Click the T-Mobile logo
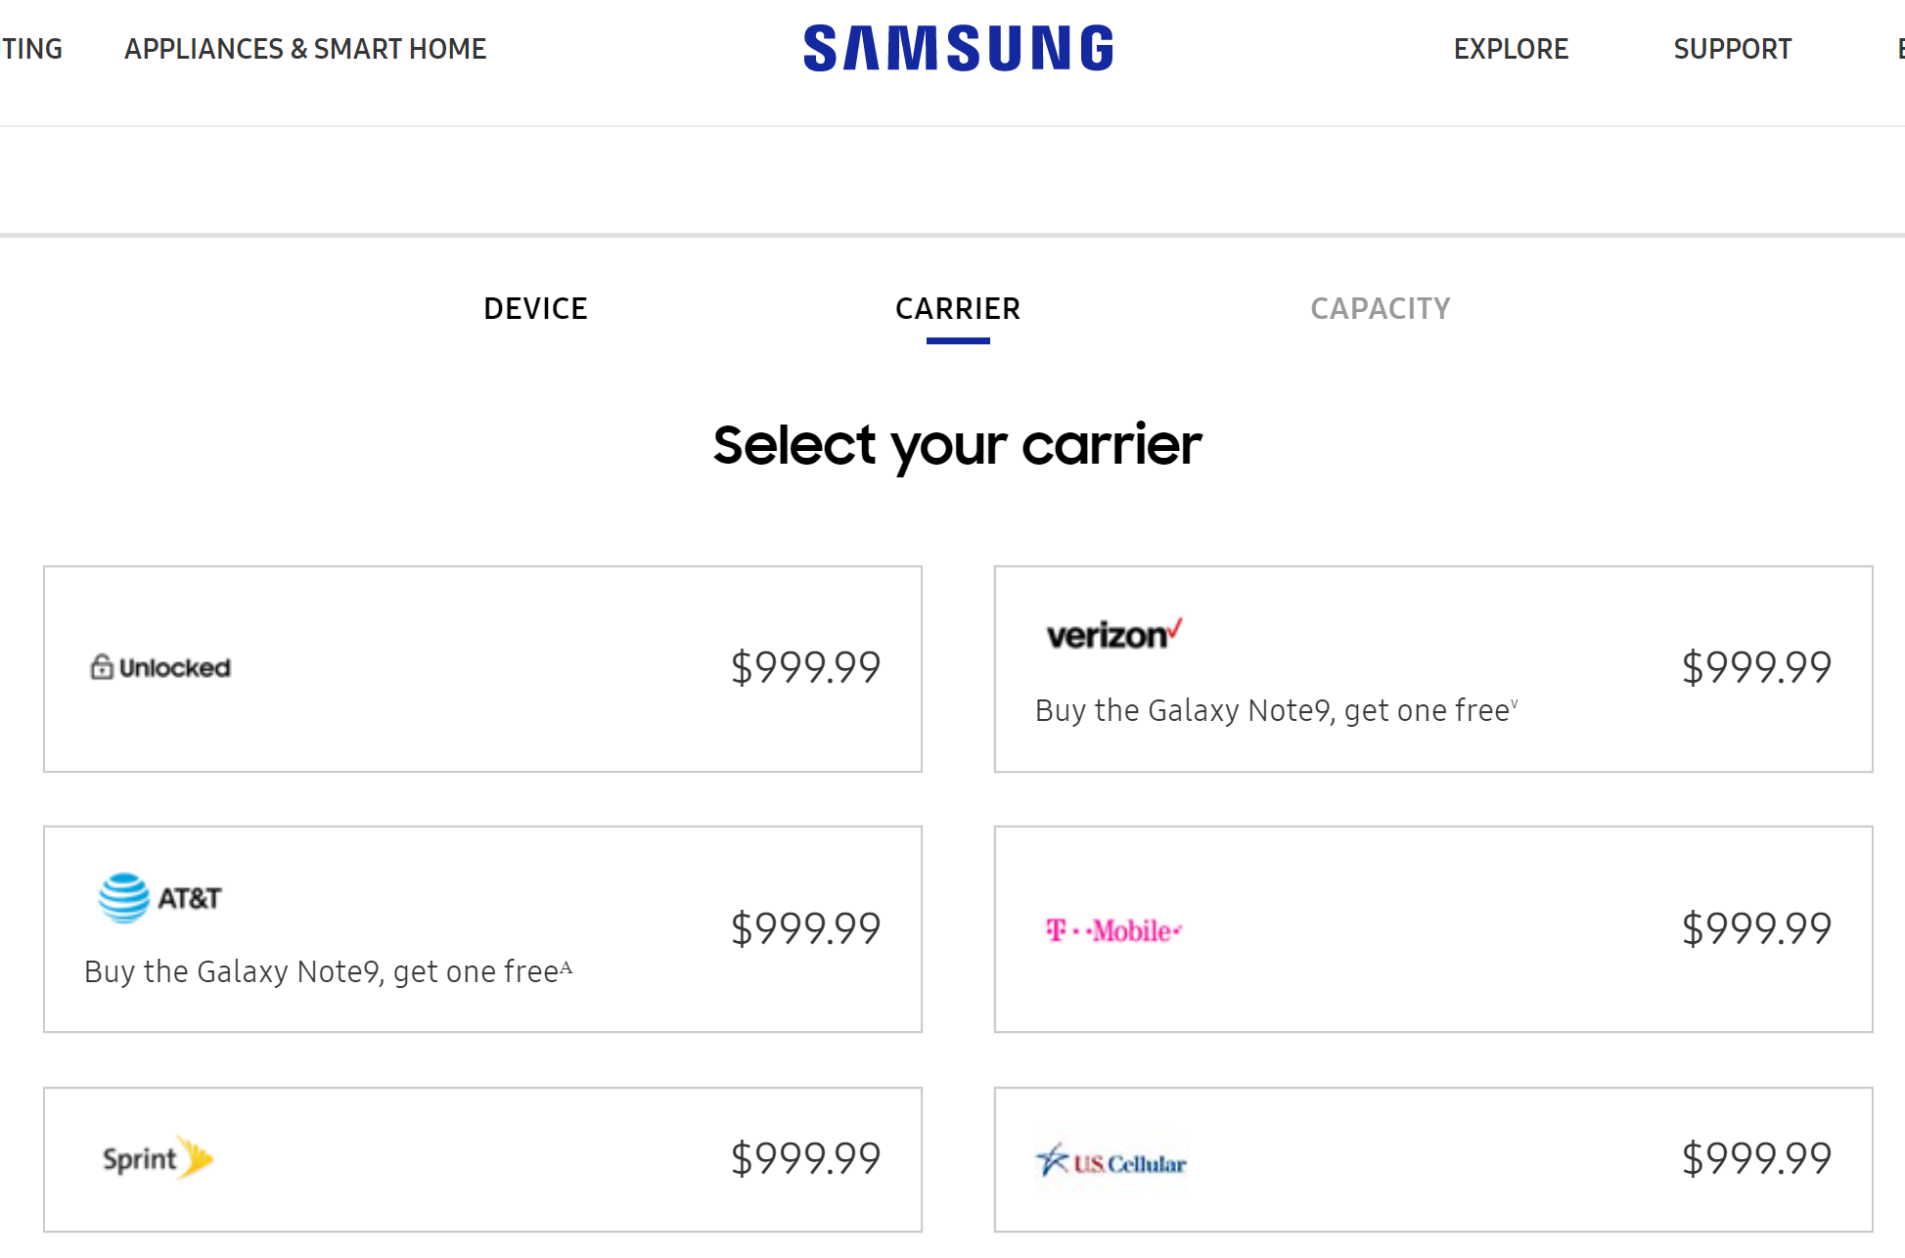 coord(1113,930)
